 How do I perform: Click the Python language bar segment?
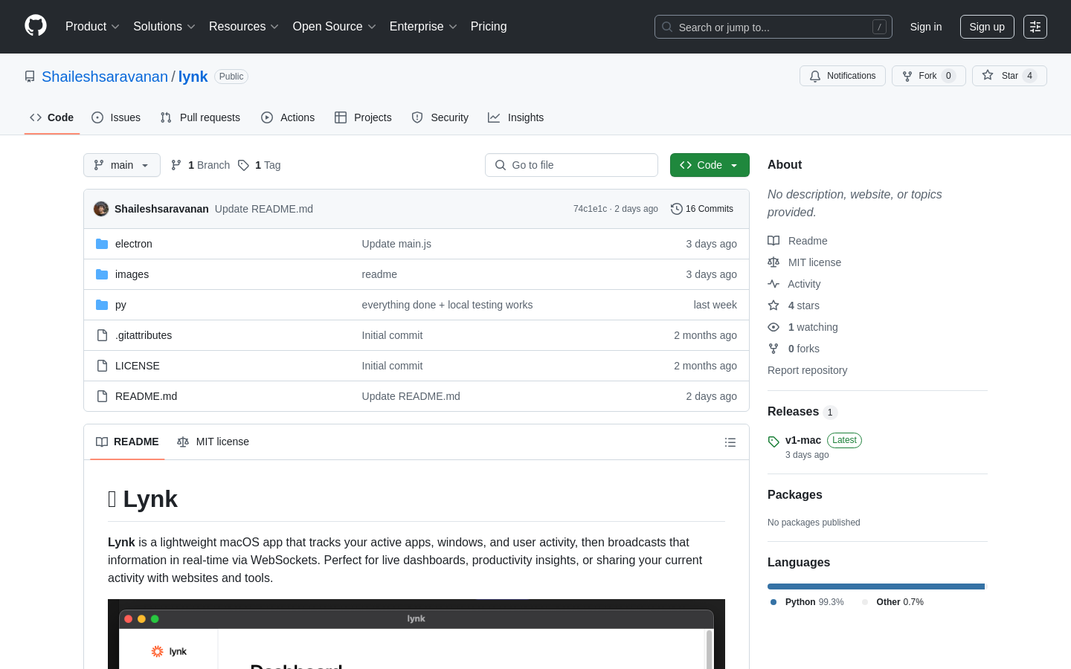pyautogui.click(x=876, y=586)
